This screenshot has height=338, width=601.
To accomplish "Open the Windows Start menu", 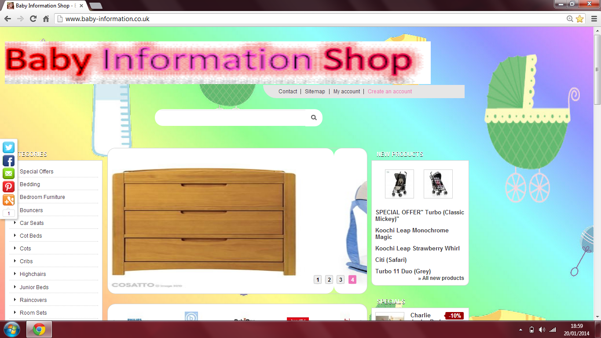I will (x=11, y=329).
